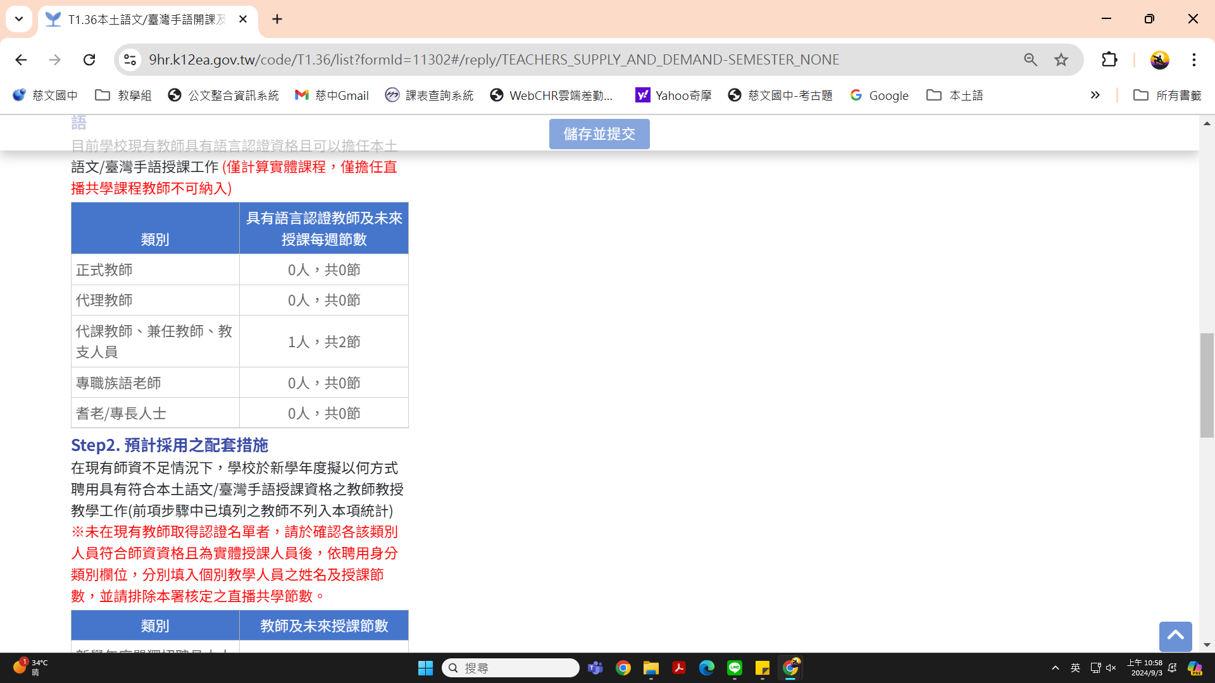This screenshot has height=683, width=1215.
Task: Select the 正式教師 row label
Action: [x=104, y=270]
